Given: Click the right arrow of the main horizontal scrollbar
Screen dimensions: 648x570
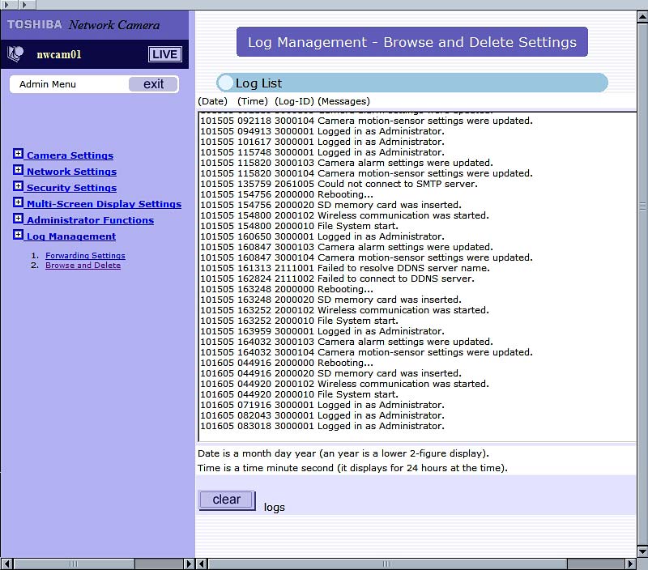Looking at the screenshot, I should (630, 564).
